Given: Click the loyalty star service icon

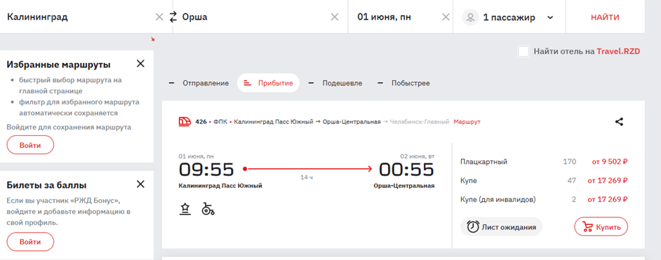Looking at the screenshot, I should coord(185,208).
